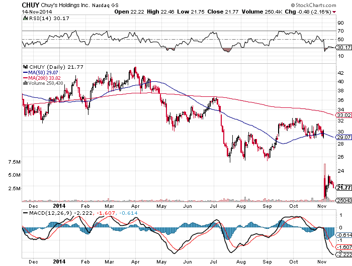Click the MA(200) 33.02 legend text
Viewport: 352px width, 266px height.
pos(44,78)
